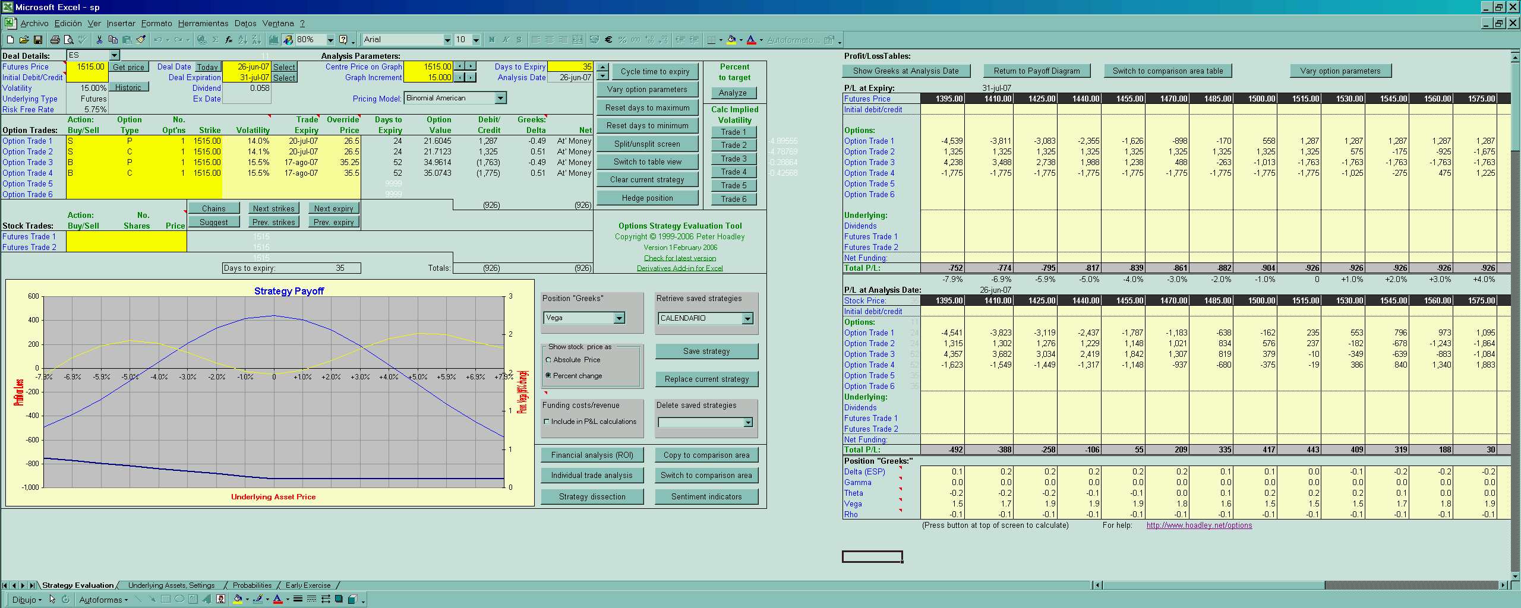Click the Print icon in toolbar
Image resolution: width=1521 pixels, height=608 pixels.
[x=55, y=40]
